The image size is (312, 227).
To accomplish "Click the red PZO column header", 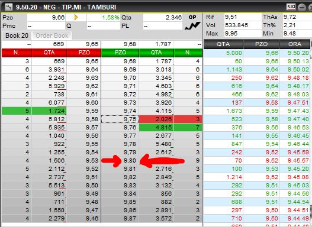I will coord(83,53).
